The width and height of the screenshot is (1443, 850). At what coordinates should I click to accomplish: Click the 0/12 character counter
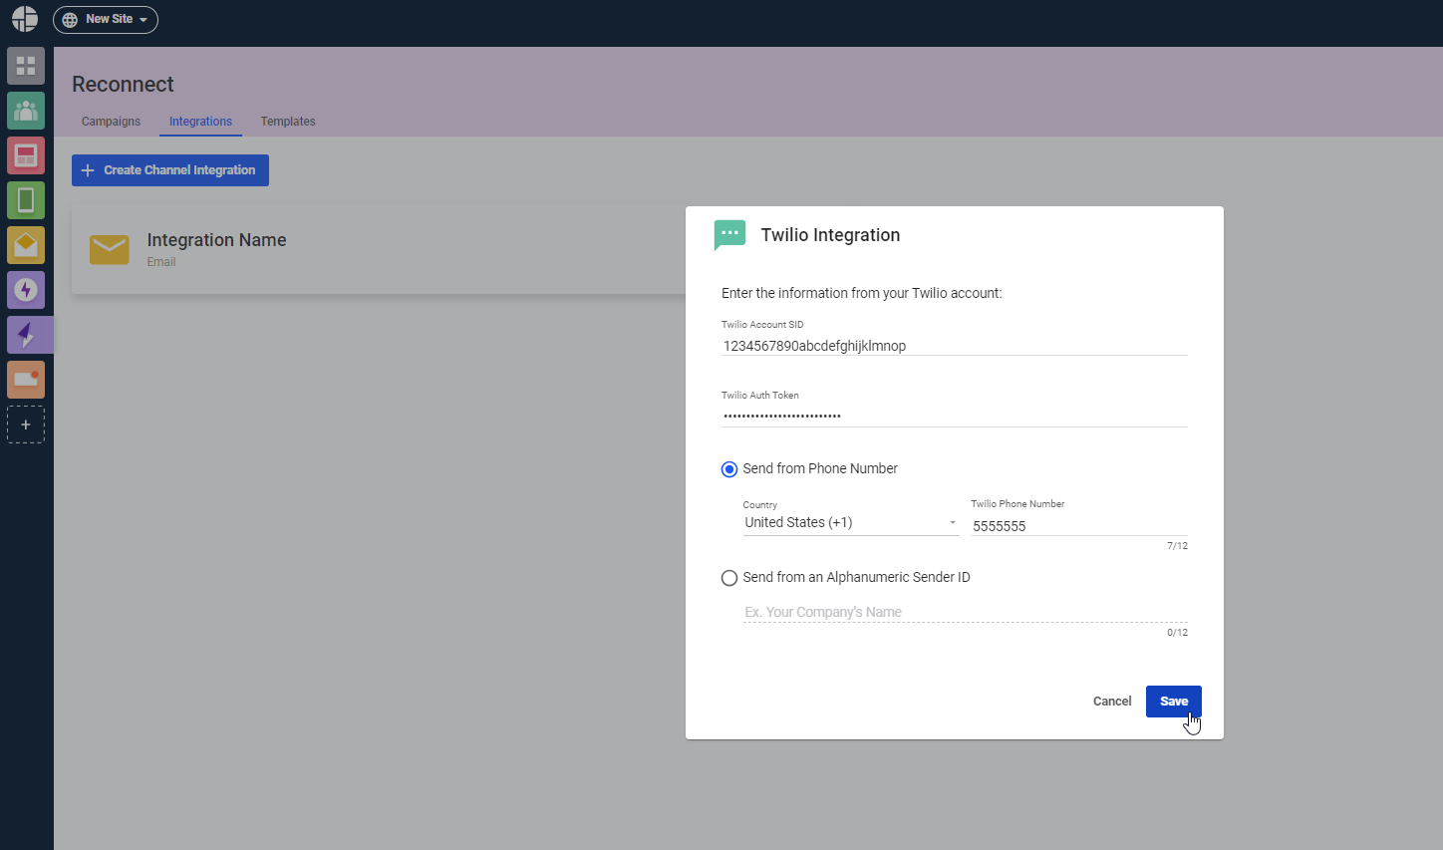[1178, 633]
